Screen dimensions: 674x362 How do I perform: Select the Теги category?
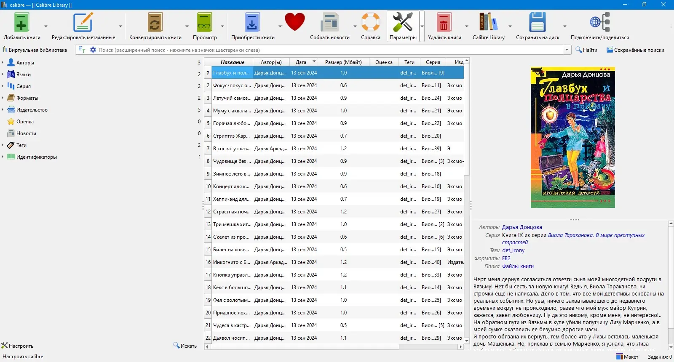[x=21, y=145]
